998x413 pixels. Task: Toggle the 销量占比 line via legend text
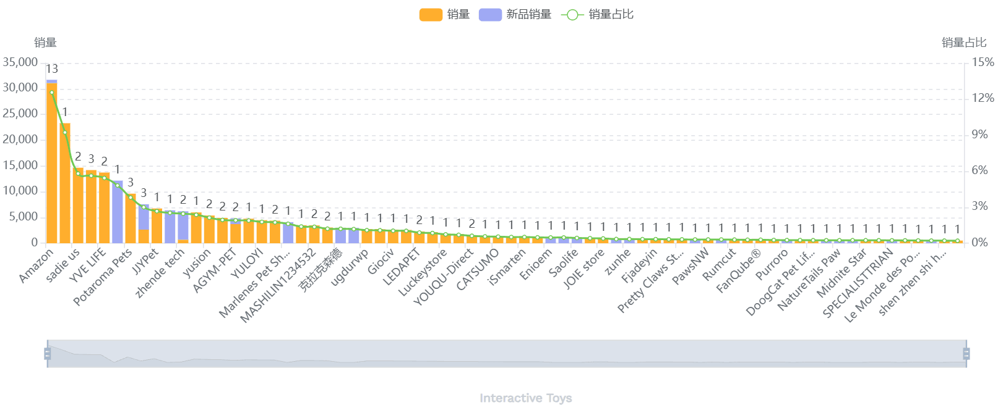tap(611, 15)
